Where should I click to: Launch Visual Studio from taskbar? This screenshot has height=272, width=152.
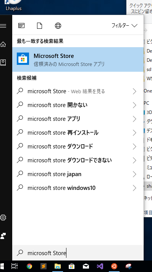pos(100,266)
